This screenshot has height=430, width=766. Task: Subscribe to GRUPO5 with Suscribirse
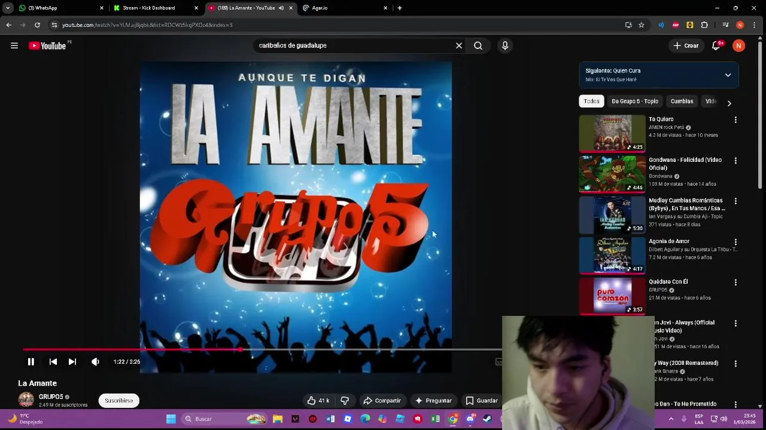119,400
